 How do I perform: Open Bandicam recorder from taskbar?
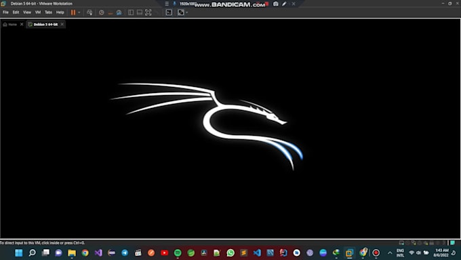click(376, 253)
